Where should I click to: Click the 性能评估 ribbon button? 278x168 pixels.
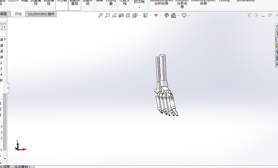[x=88, y=2]
